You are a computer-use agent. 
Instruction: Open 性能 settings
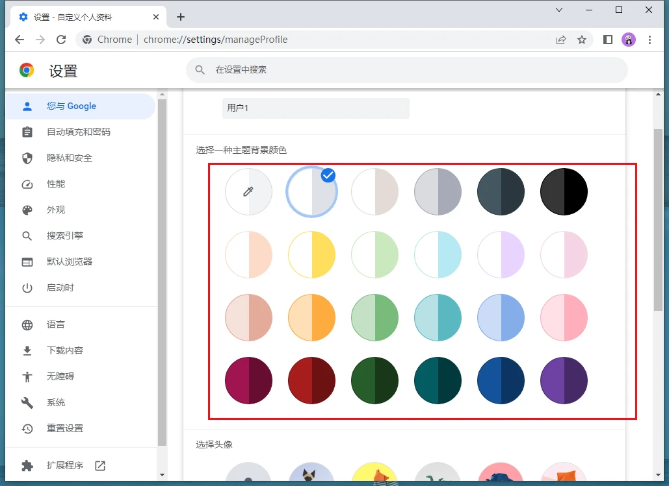point(80,184)
